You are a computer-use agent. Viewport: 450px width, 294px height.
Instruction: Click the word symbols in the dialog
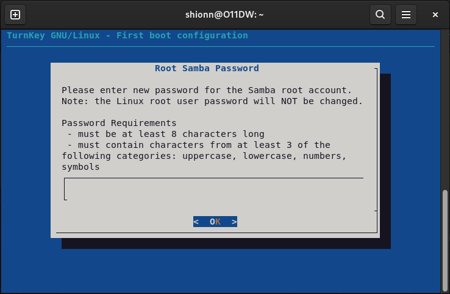click(80, 167)
